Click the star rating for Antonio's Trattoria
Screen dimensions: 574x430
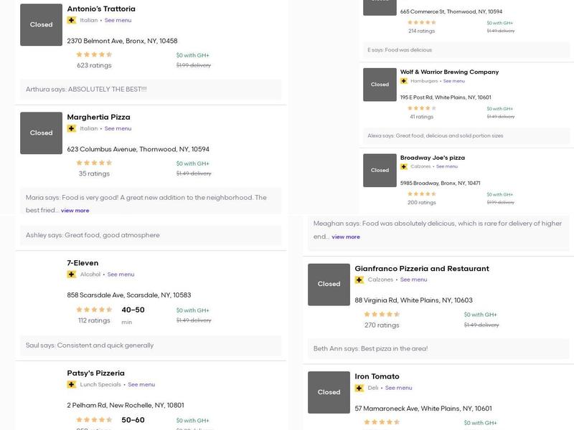coord(94,54)
